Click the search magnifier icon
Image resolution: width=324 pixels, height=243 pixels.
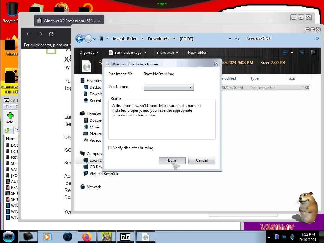point(316,39)
